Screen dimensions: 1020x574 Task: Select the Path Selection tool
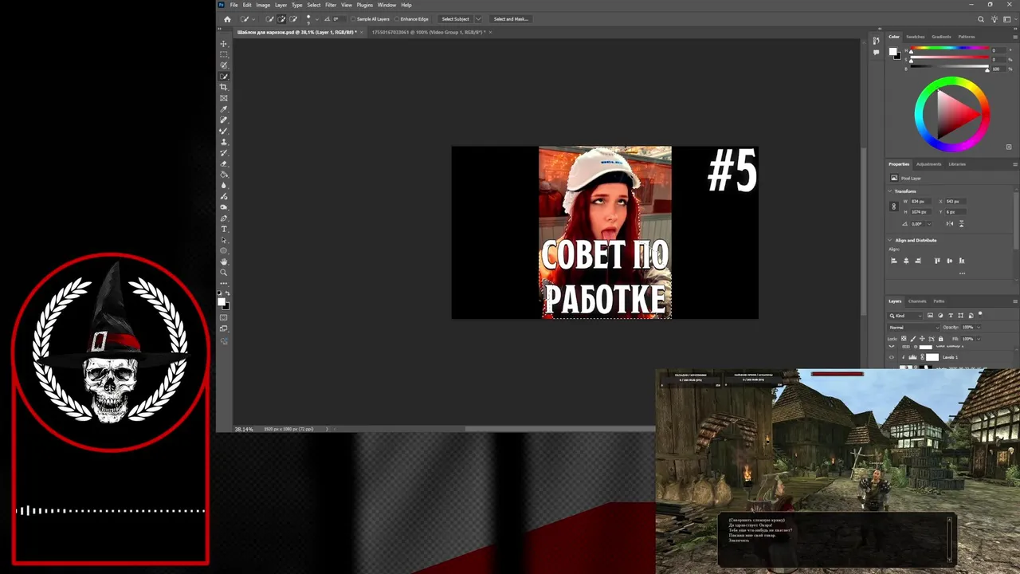224,240
